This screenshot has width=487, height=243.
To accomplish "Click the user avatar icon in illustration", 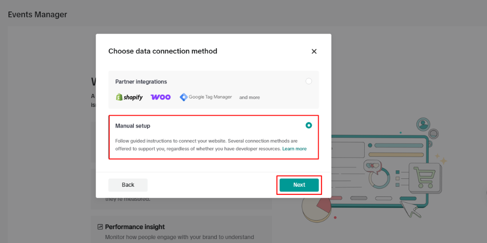I will click(423, 124).
